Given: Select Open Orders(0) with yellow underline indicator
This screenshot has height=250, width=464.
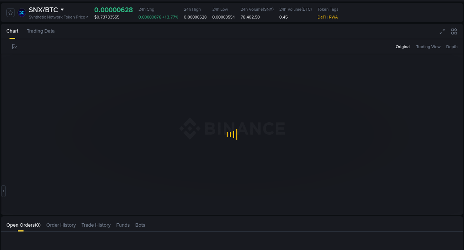Looking at the screenshot, I should coord(23,225).
